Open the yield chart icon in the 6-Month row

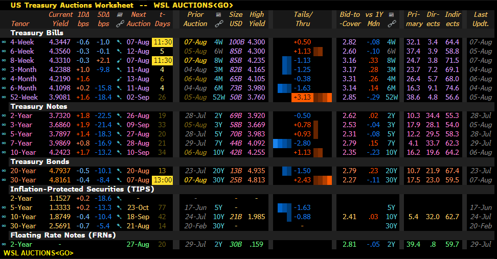click(x=119, y=88)
